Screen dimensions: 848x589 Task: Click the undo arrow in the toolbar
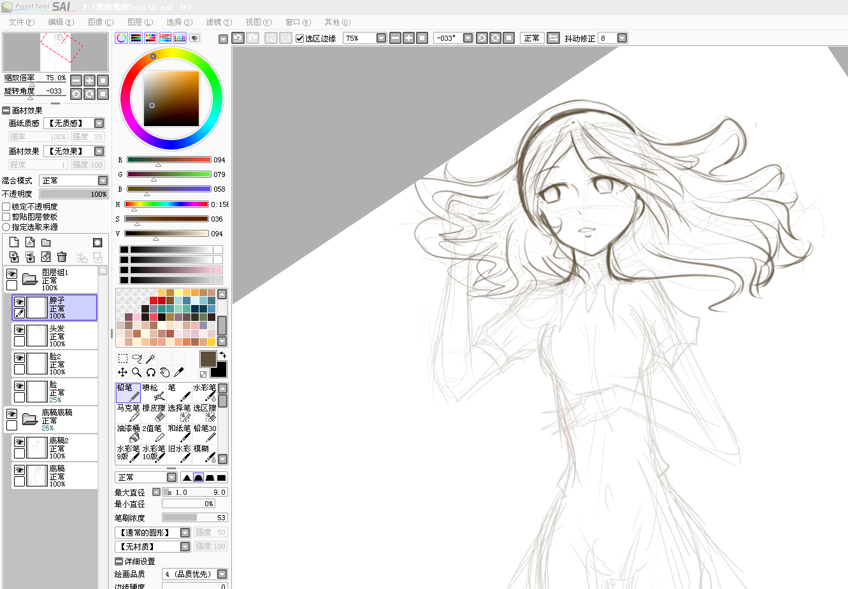point(238,38)
